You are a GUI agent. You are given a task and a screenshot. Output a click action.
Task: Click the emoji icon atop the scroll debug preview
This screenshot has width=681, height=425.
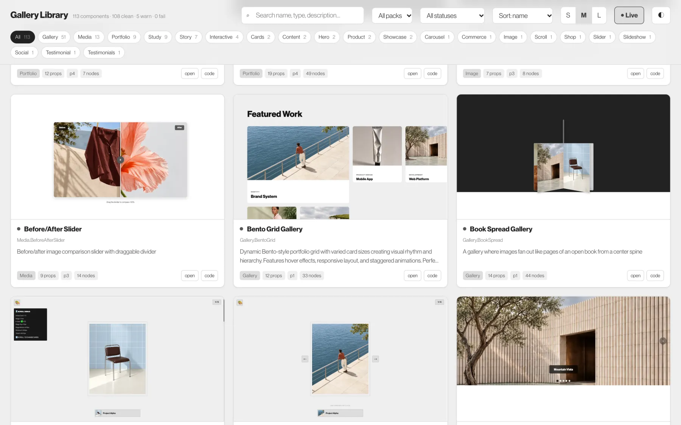[x=17, y=303]
